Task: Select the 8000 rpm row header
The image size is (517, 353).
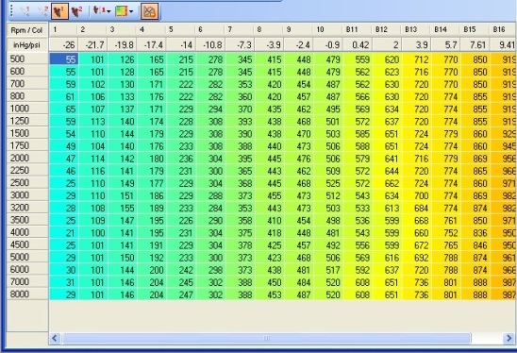Action: (27, 294)
